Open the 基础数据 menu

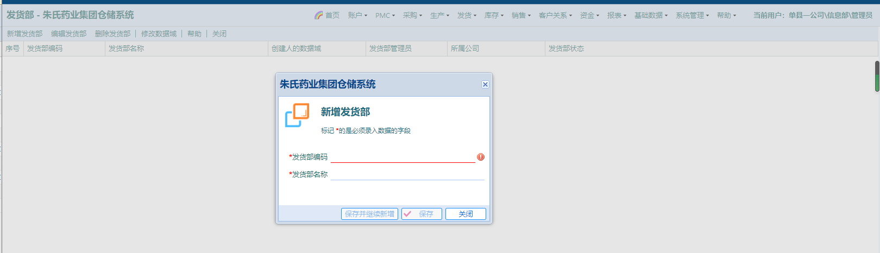click(651, 15)
